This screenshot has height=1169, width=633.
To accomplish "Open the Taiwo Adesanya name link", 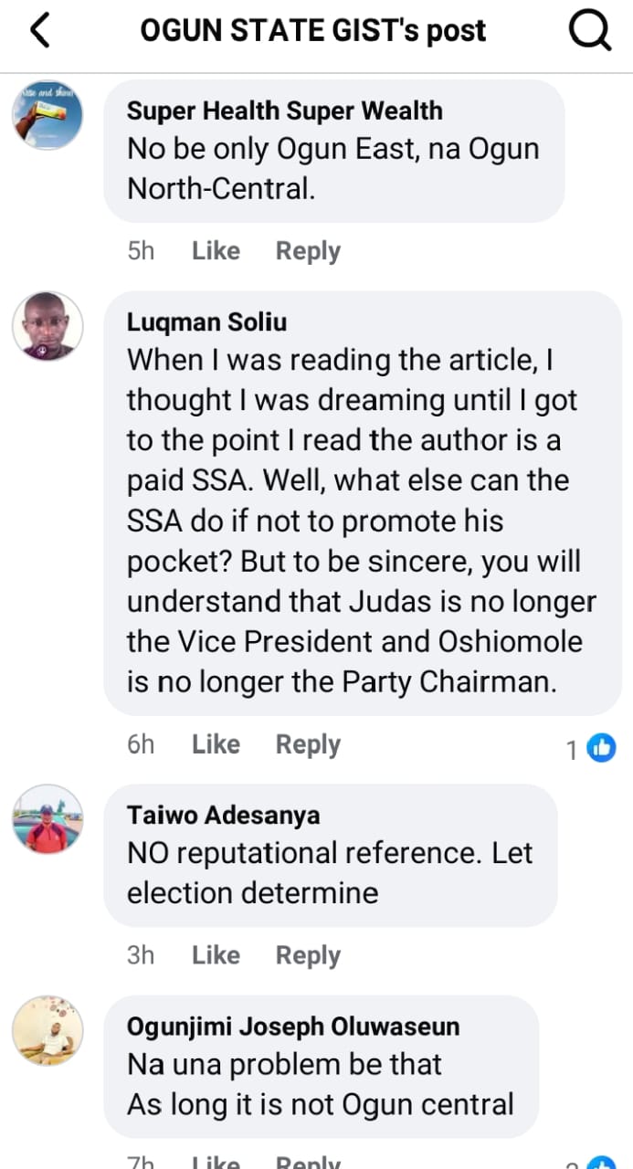I will pos(223,815).
